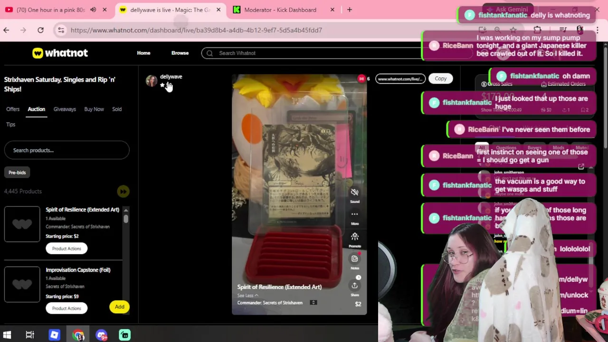Click the reorder icon beside Commander: Secrets of Strixhaven

point(313,303)
